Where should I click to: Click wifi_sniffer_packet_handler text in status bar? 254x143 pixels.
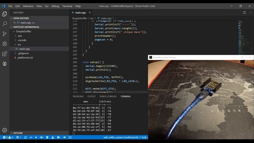pos(125,137)
